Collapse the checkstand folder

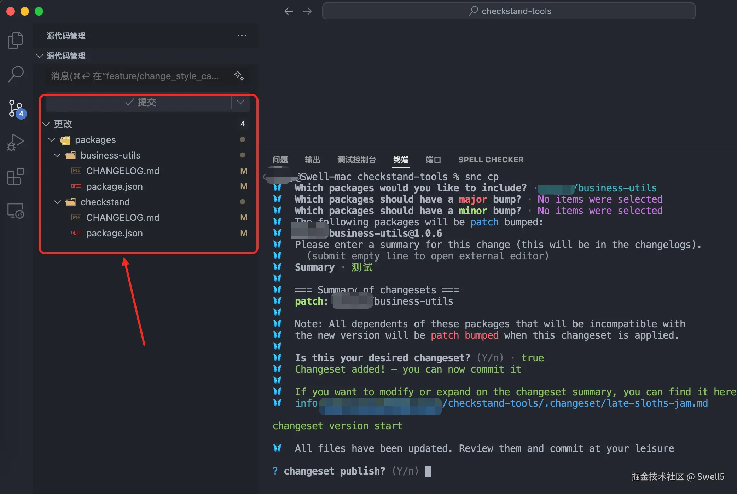[x=57, y=202]
